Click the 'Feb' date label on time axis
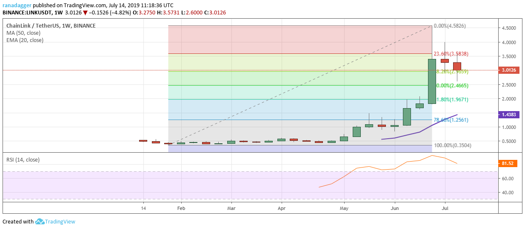The image size is (525, 229). 181,209
